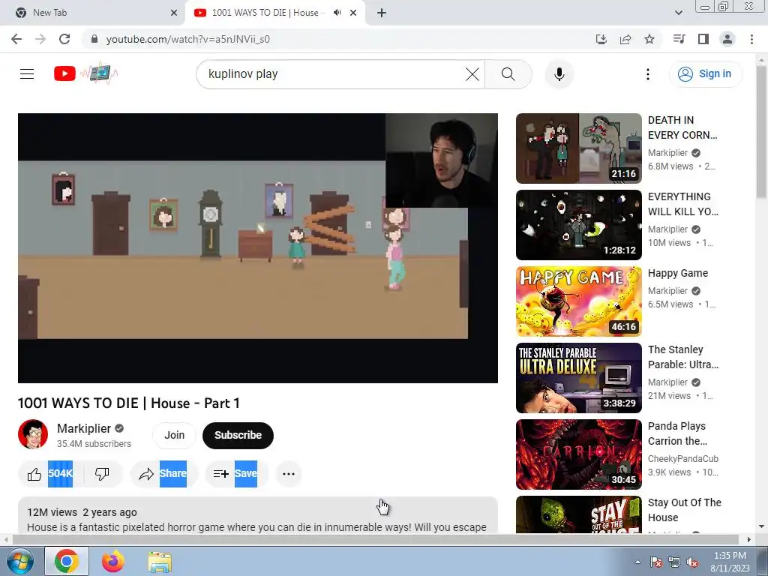The width and height of the screenshot is (768, 576).
Task: Click the network tray icon
Action: (x=674, y=562)
